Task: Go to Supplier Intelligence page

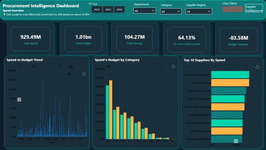Action: point(254,8)
